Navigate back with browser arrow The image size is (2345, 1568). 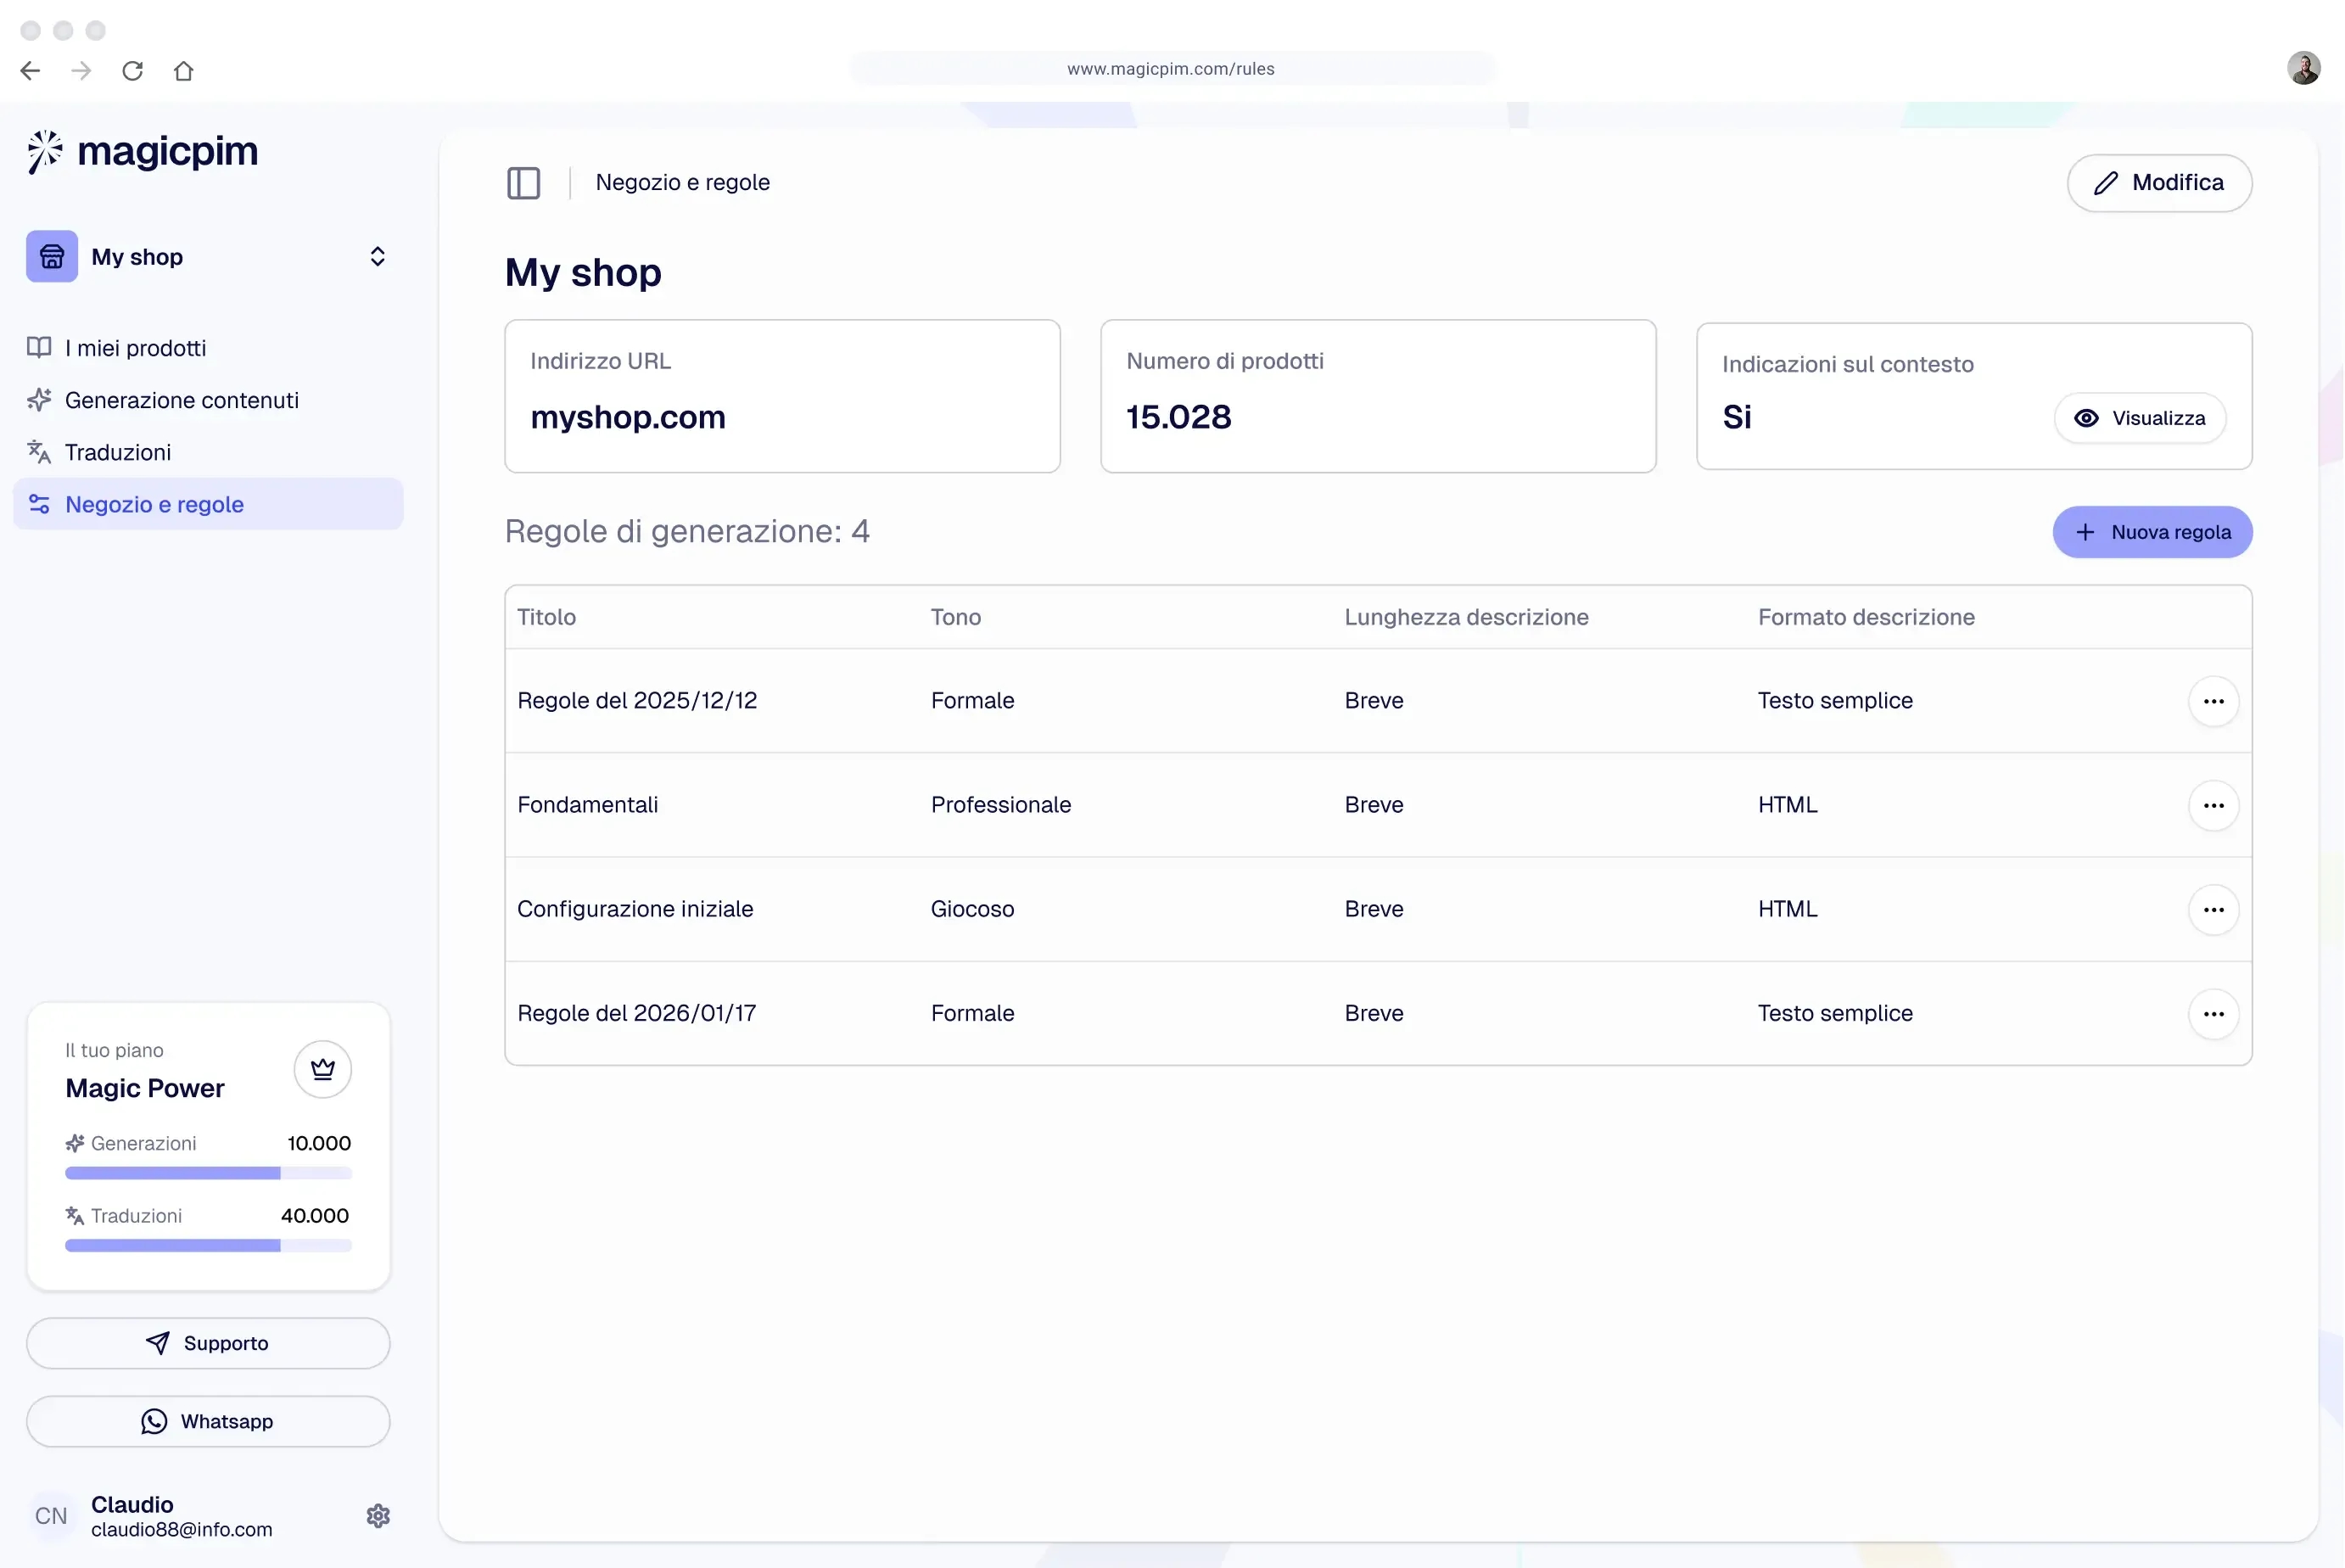pyautogui.click(x=30, y=70)
